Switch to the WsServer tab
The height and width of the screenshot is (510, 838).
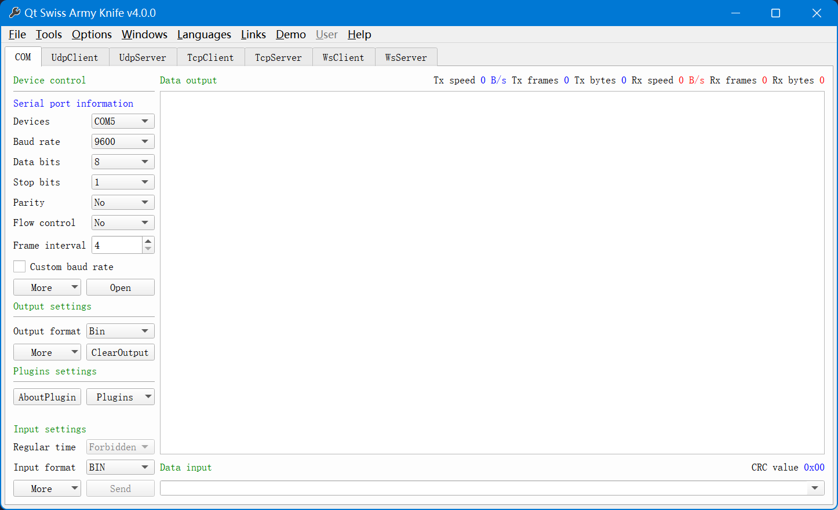click(x=406, y=57)
